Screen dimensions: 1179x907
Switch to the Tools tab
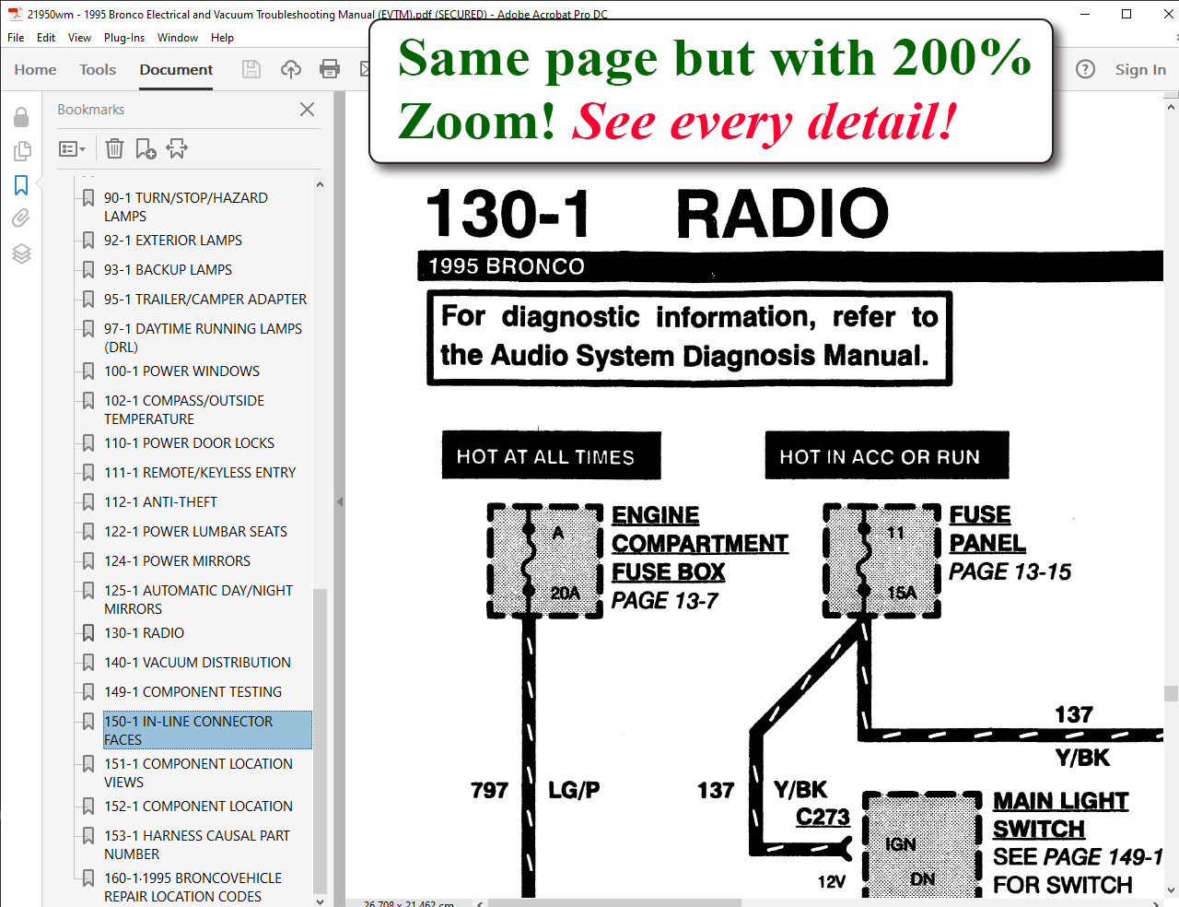coord(98,69)
